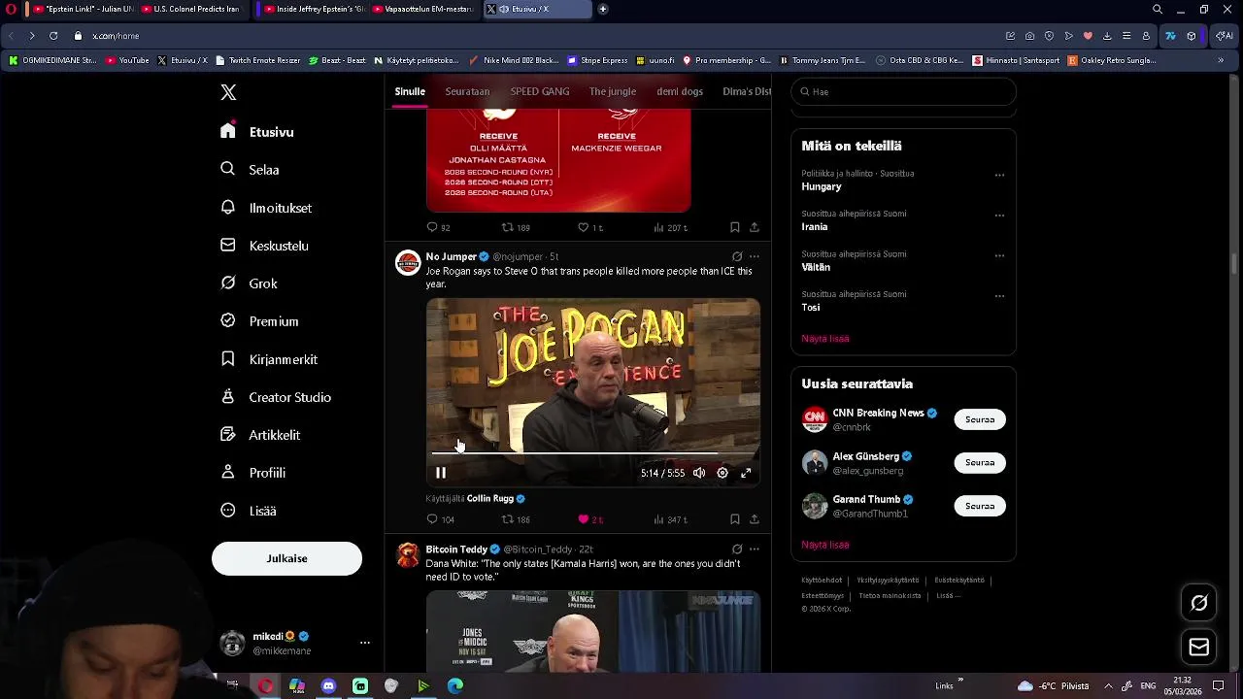Open No Jumper post more options
Image resolution: width=1243 pixels, height=699 pixels.
pyautogui.click(x=755, y=256)
